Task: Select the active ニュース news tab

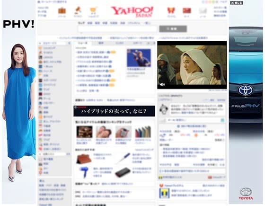Action: (83, 43)
